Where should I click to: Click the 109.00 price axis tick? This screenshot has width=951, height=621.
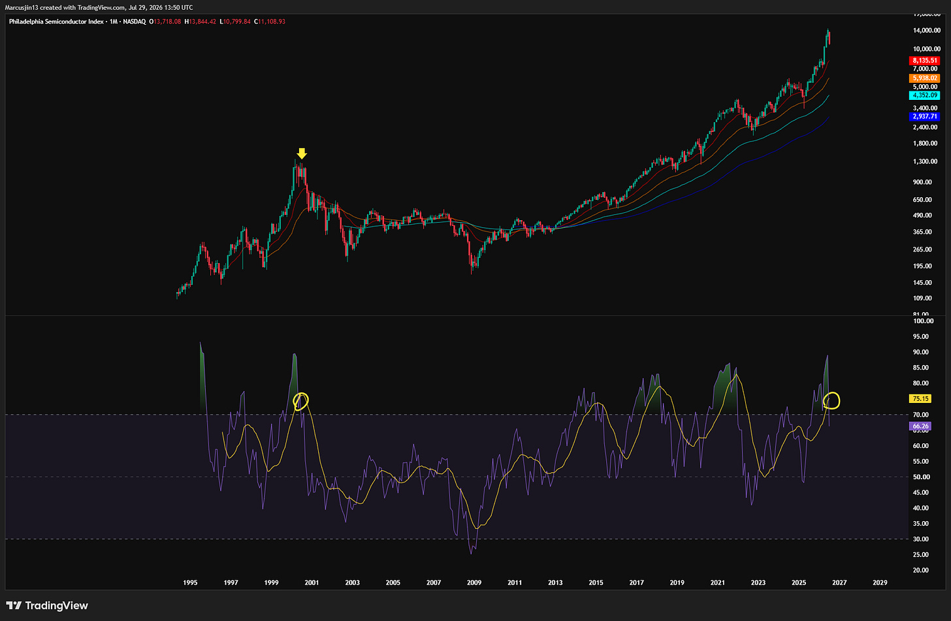point(922,298)
